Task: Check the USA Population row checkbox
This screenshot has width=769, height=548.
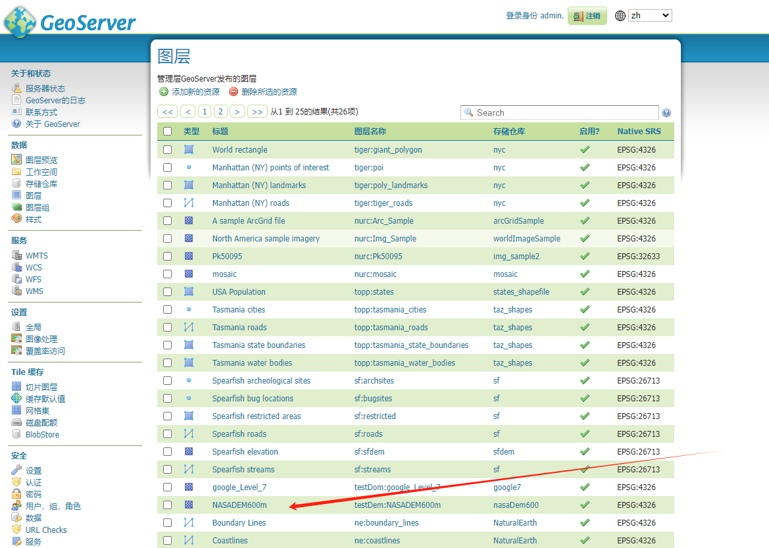Action: tap(168, 291)
